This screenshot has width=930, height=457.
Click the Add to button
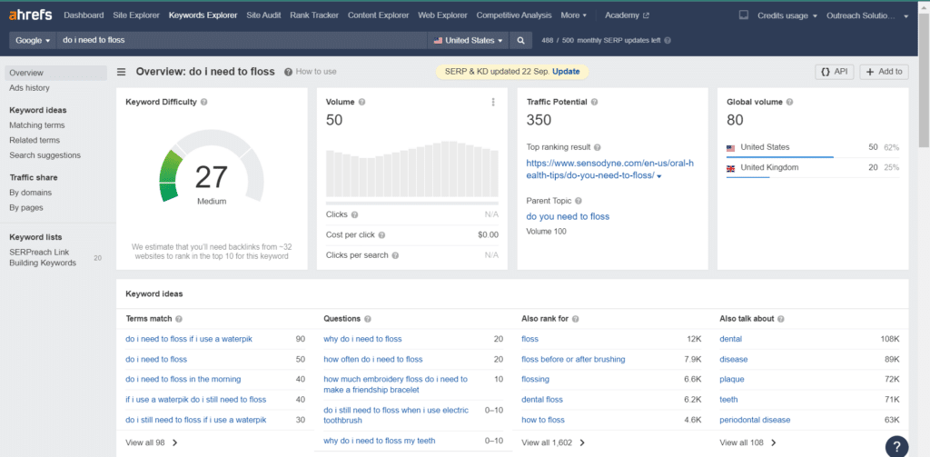[x=885, y=72]
